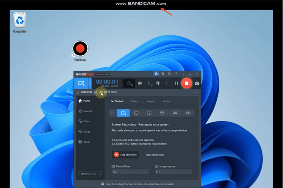
Task: Switch to the Images tab
Action: (150, 101)
